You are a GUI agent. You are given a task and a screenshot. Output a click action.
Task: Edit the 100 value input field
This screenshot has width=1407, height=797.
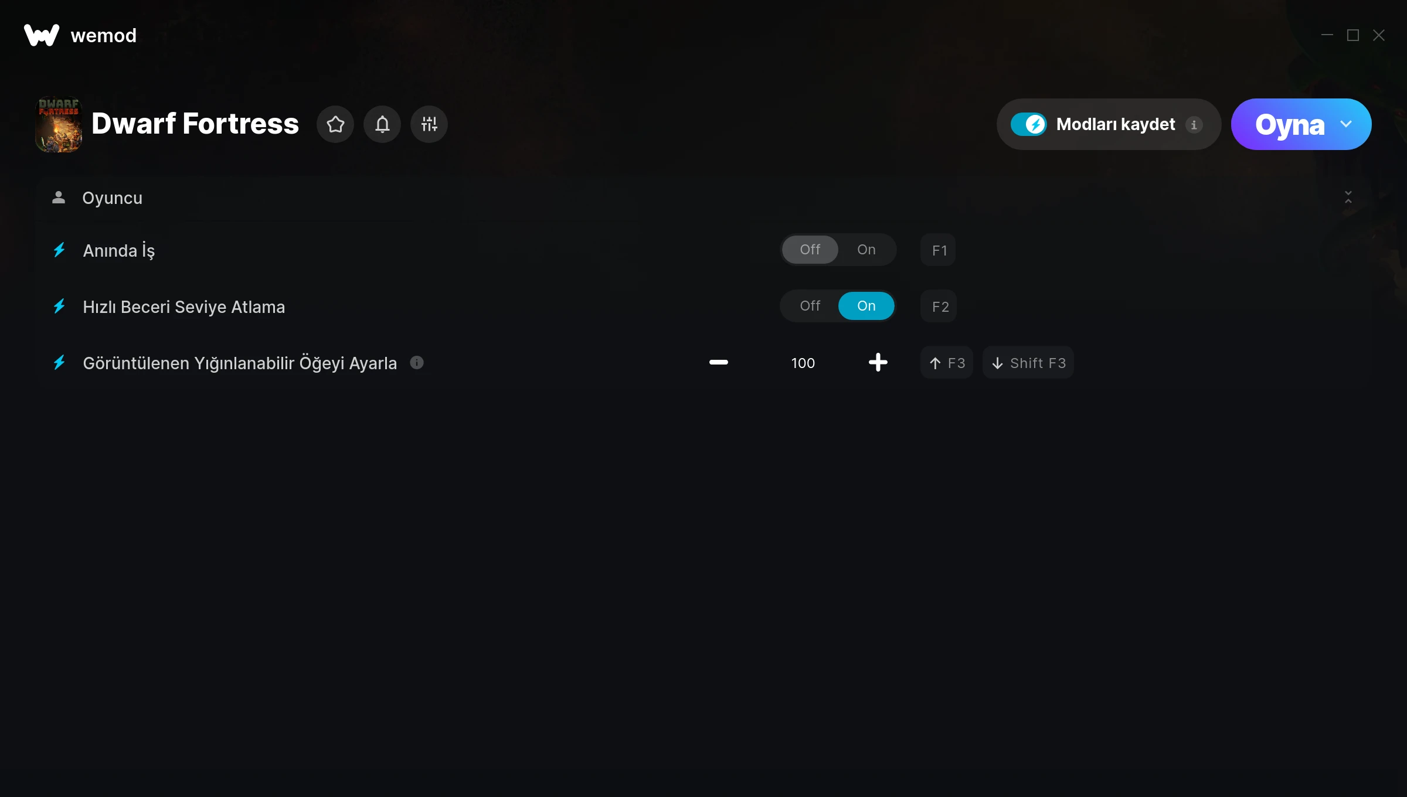[x=803, y=363]
